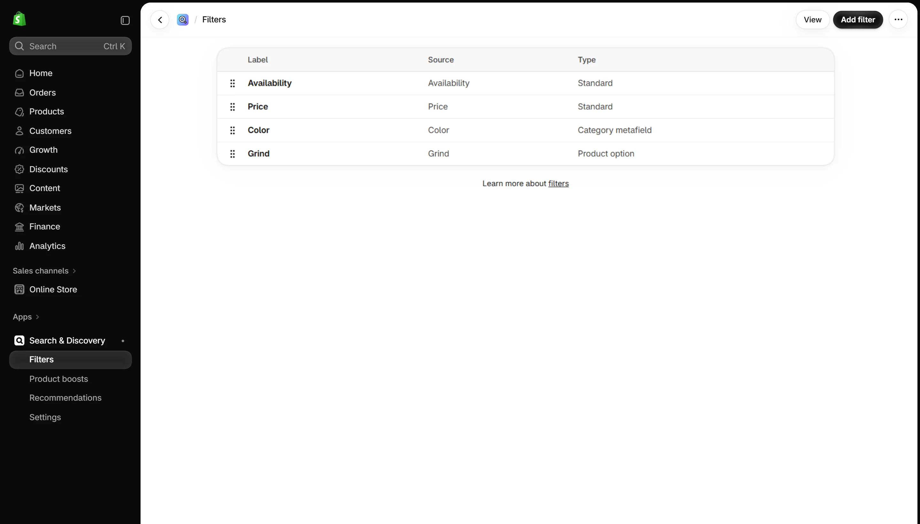Click the Analytics bar chart icon
The width and height of the screenshot is (920, 524).
pos(19,246)
